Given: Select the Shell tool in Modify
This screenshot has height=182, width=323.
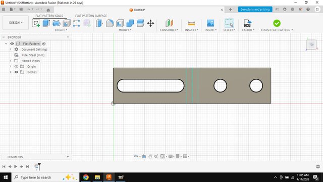Looking at the screenshot, I should (x=120, y=23).
